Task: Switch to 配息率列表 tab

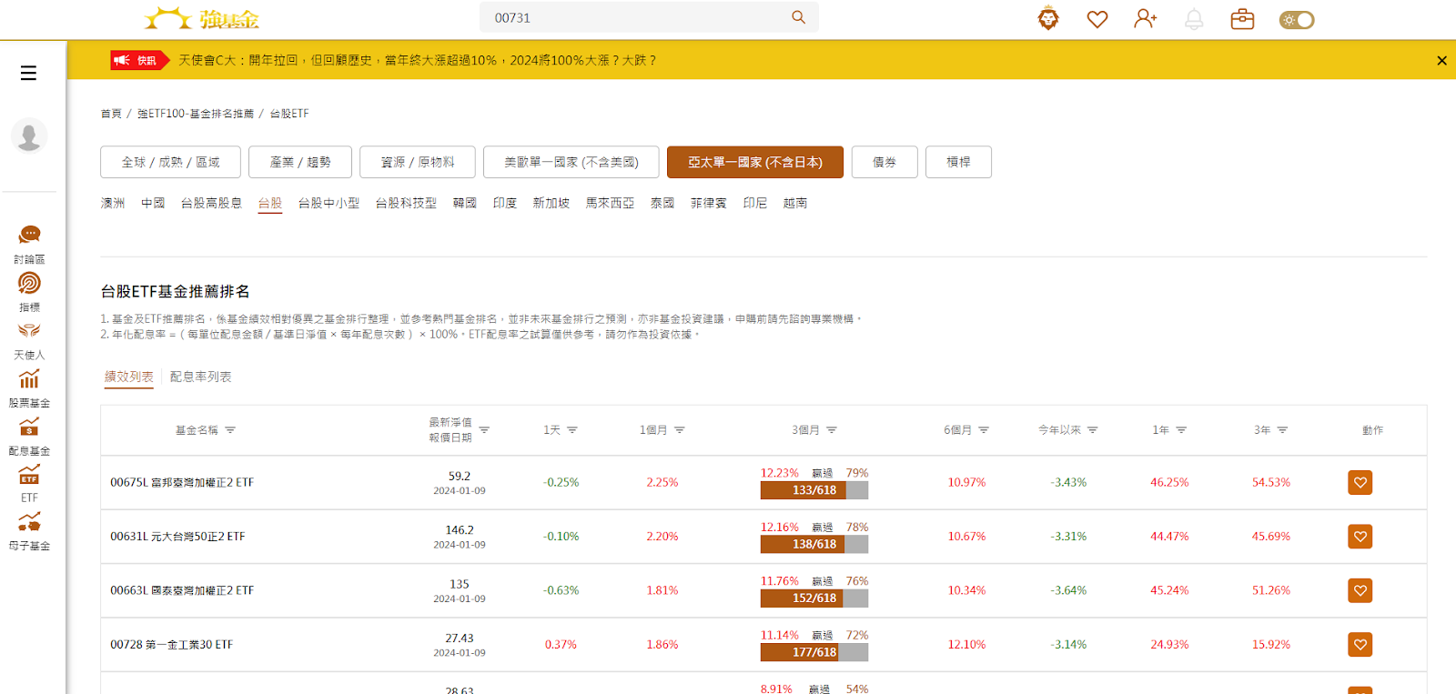Action: tap(201, 377)
